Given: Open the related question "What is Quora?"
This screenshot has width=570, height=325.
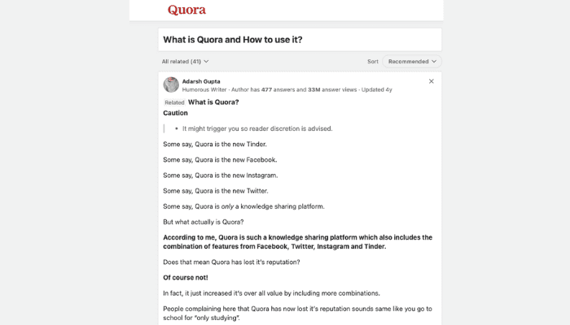Looking at the screenshot, I should (x=213, y=102).
